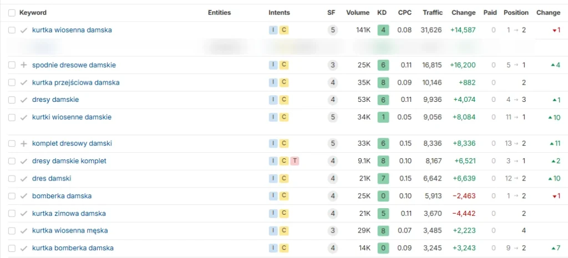This screenshot has width=568, height=258.
Task: Toggle the select-all checkbox in the header
Action: point(12,13)
